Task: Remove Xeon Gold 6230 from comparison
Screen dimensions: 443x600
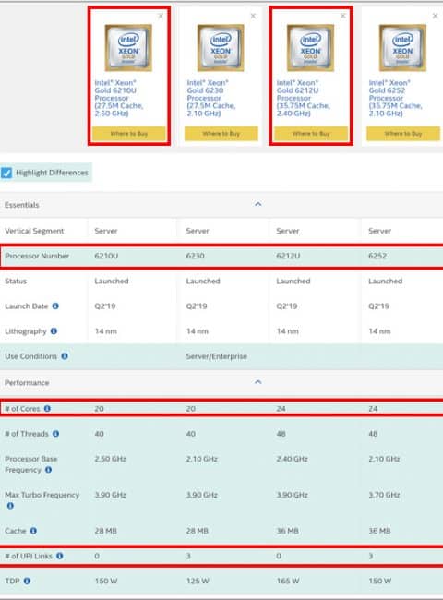Action: click(253, 16)
